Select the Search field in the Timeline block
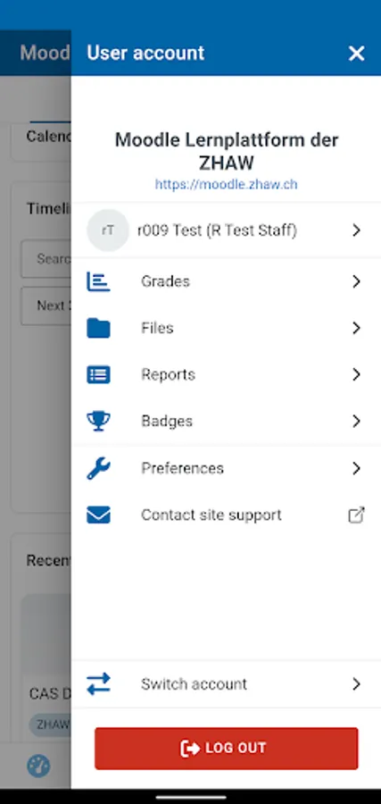The image size is (381, 804). [46, 259]
